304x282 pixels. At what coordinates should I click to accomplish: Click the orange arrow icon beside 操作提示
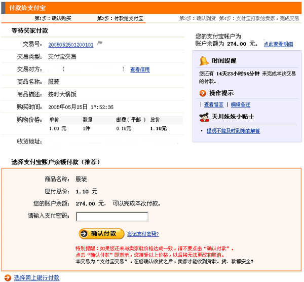pos(203,93)
